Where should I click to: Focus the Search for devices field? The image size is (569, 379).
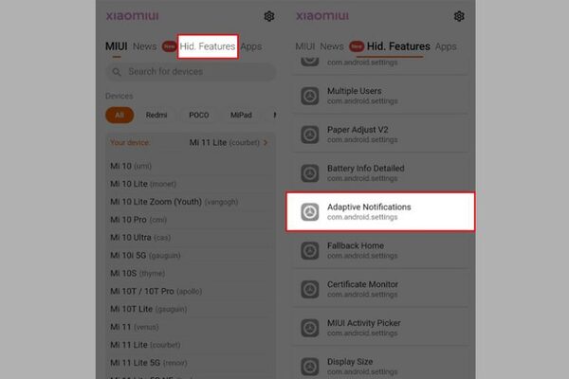pyautogui.click(x=191, y=72)
